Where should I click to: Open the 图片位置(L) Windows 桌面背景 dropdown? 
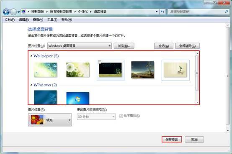coord(80,46)
